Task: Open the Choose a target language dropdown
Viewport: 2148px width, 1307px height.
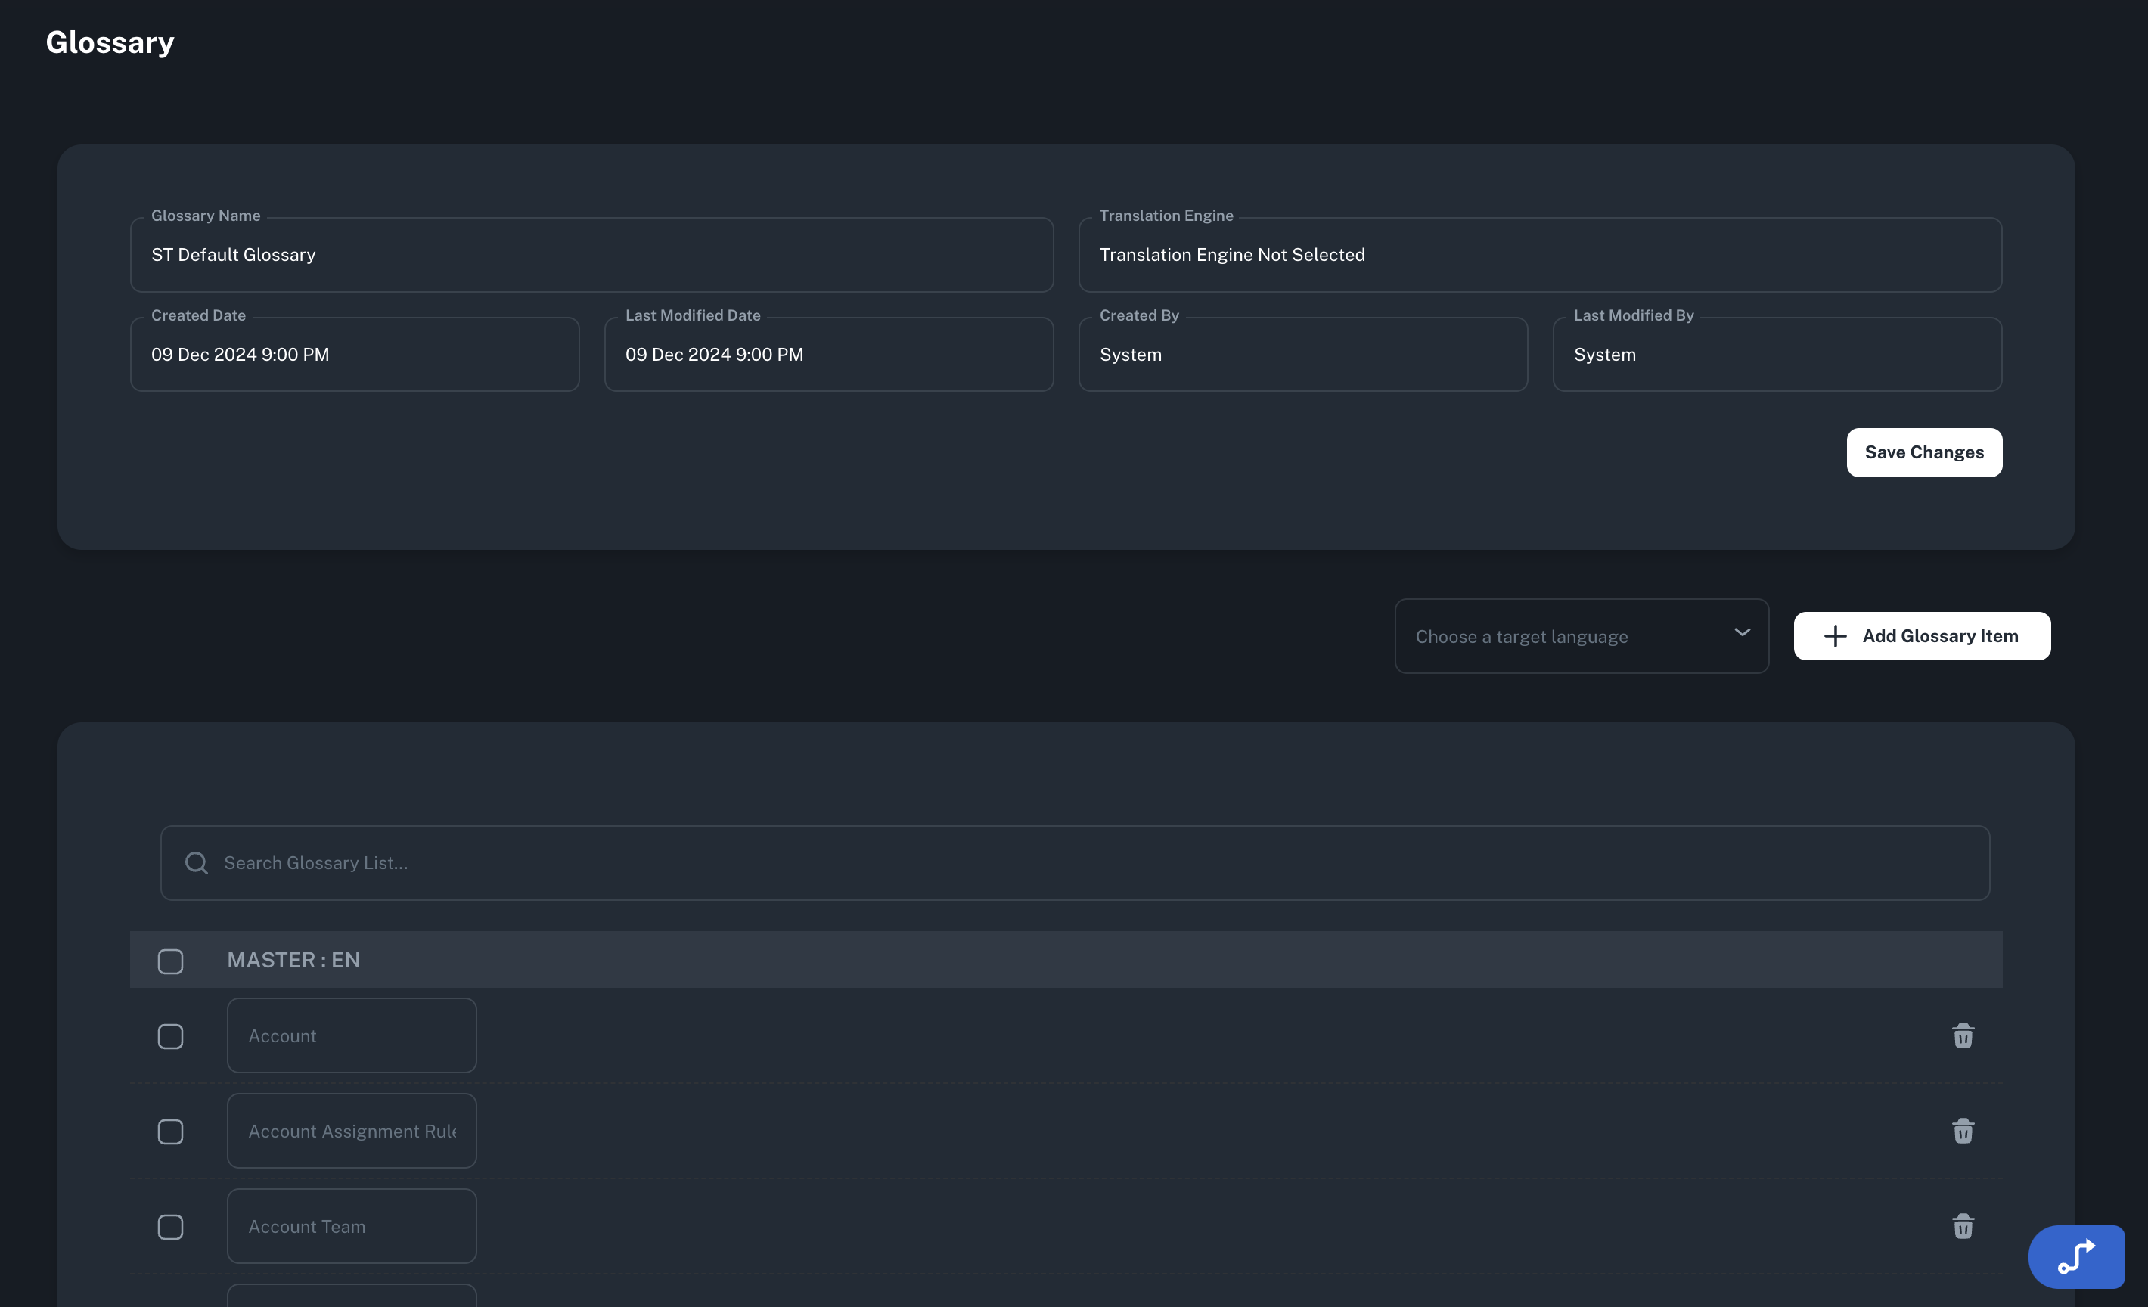Action: click(1582, 635)
